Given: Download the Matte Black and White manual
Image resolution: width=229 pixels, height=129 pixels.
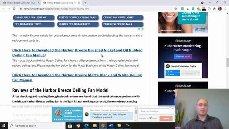Looking at the screenshot, I should (x=77, y=77).
